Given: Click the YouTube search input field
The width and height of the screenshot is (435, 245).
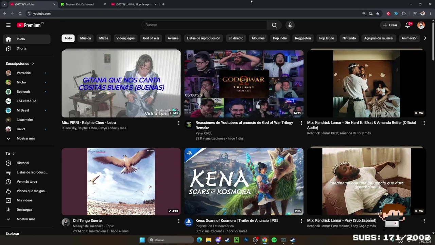Looking at the screenshot, I should click(204, 25).
